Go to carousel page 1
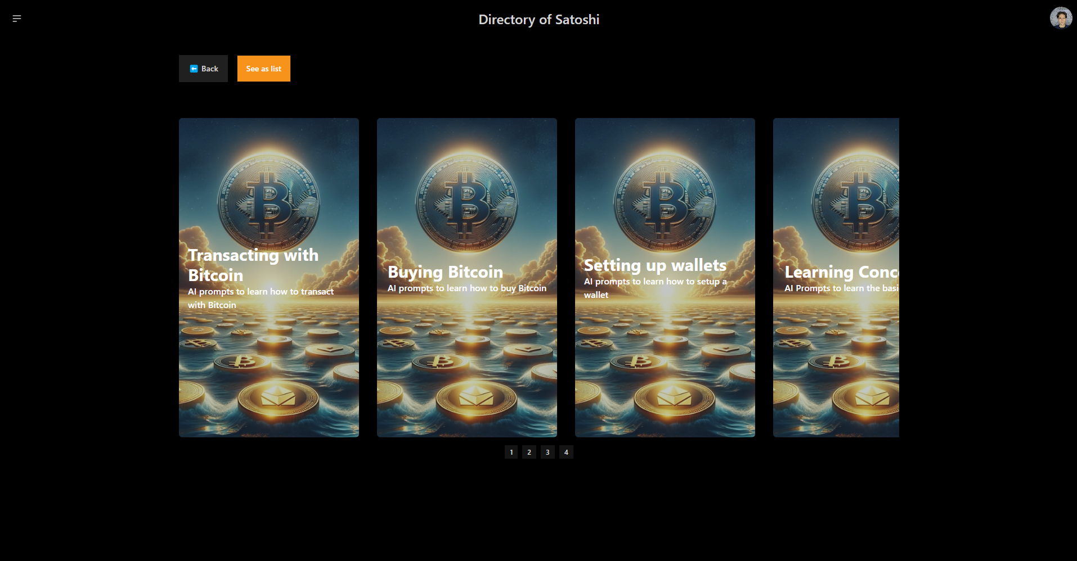Screen dimensions: 1077x561 pos(511,452)
